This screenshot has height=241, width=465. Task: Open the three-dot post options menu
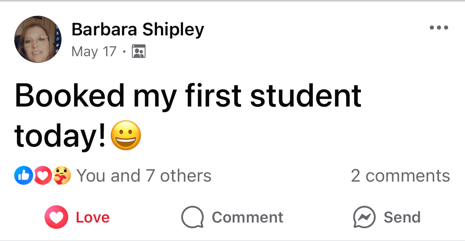coord(439,28)
